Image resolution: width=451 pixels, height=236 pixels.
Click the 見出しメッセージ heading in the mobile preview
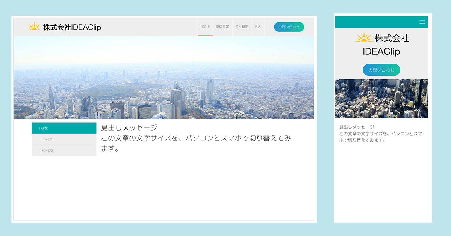click(357, 127)
